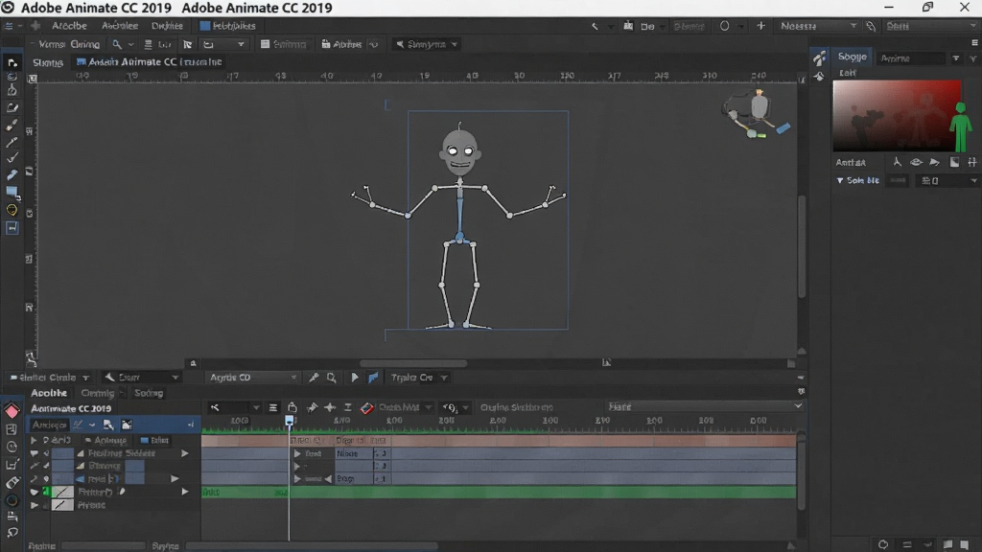This screenshot has height=552, width=982.
Task: Open the clock history icon in timeline sidebar
Action: (x=12, y=447)
